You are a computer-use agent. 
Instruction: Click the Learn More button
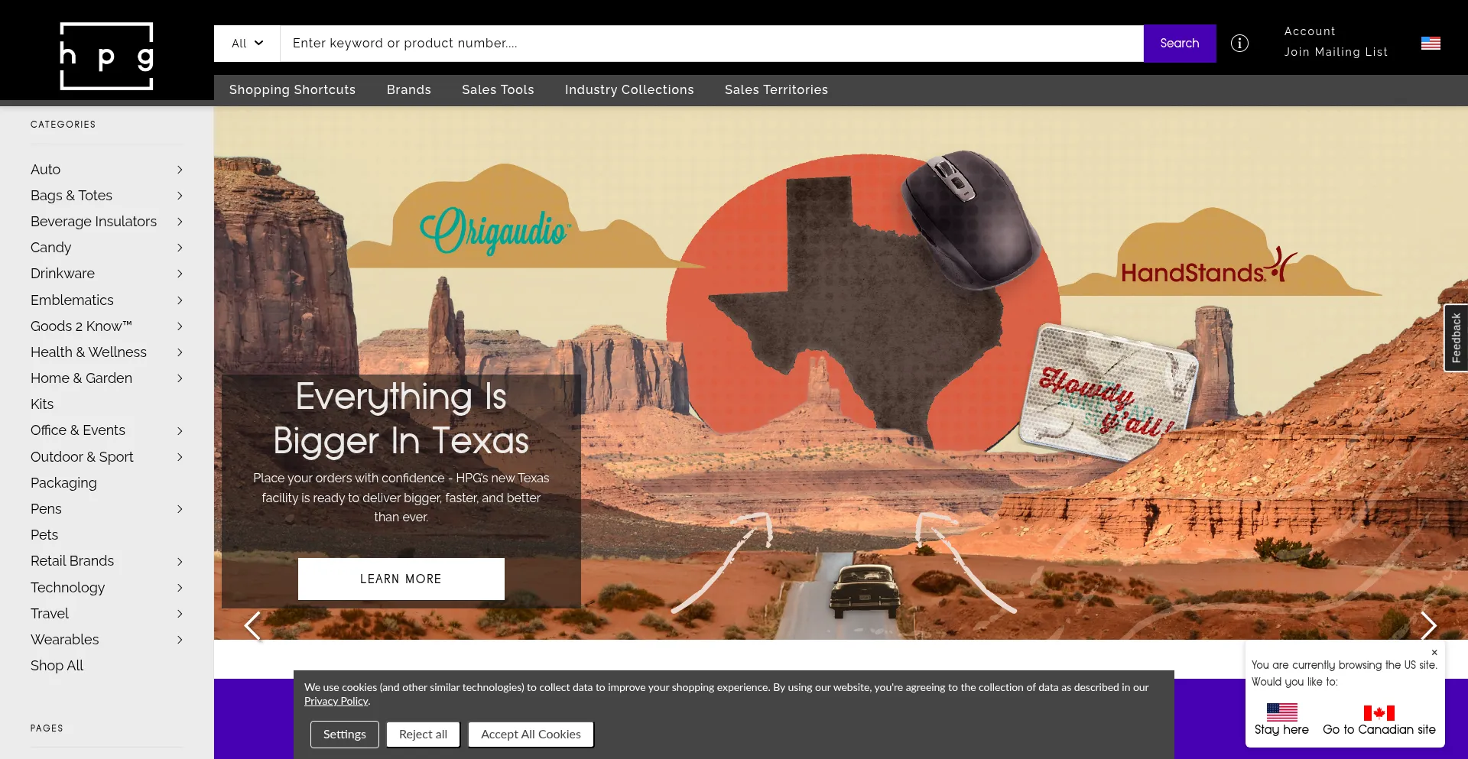pos(401,579)
